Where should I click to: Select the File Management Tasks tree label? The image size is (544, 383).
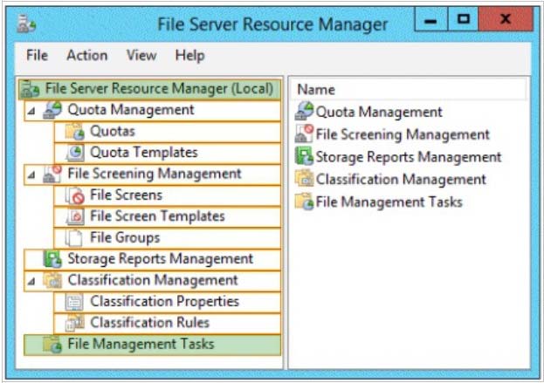pos(141,345)
